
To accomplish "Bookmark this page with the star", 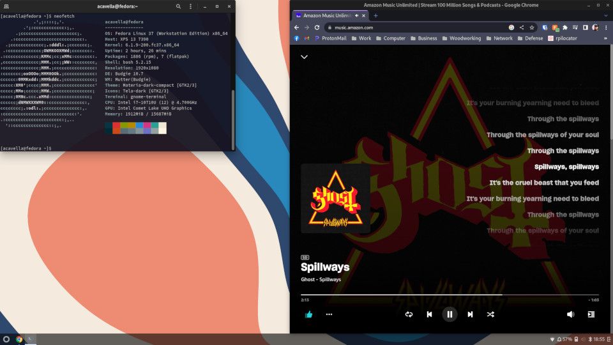I will (532, 27).
